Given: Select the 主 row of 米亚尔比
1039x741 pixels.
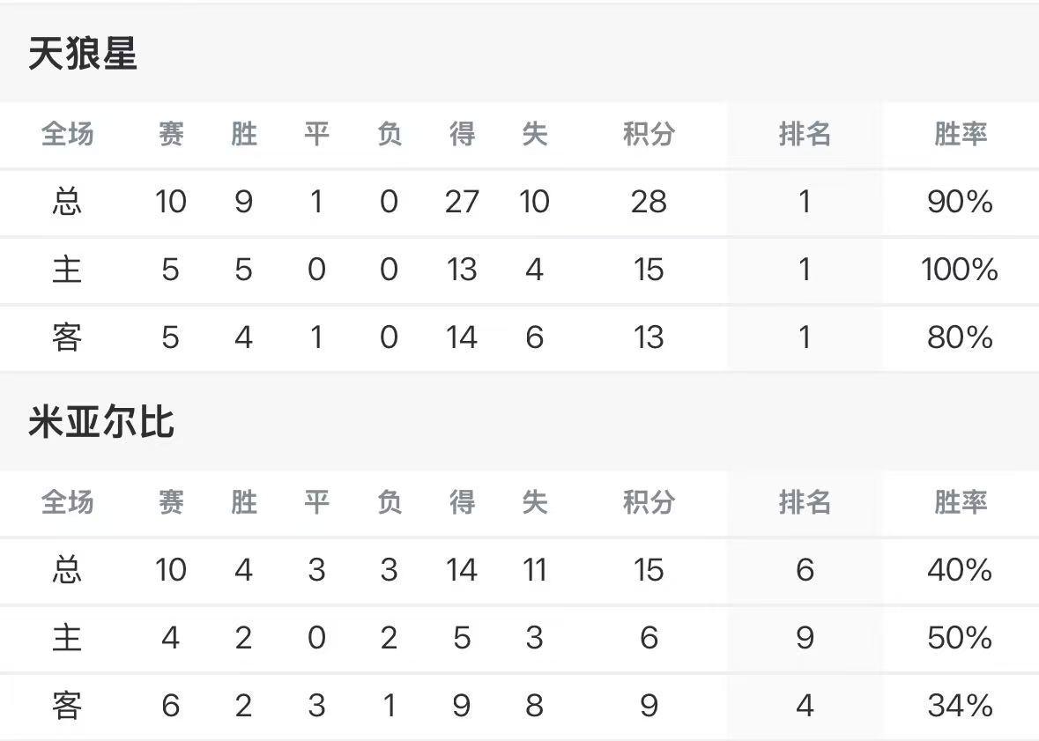Looking at the screenshot, I should click(520, 638).
